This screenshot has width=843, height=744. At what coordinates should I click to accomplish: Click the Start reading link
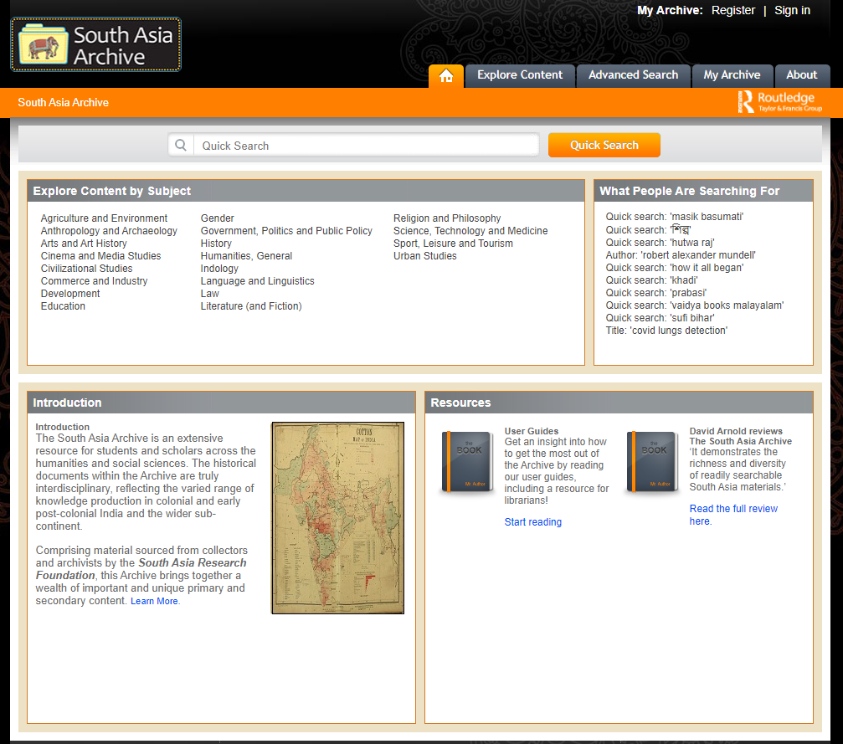point(533,522)
